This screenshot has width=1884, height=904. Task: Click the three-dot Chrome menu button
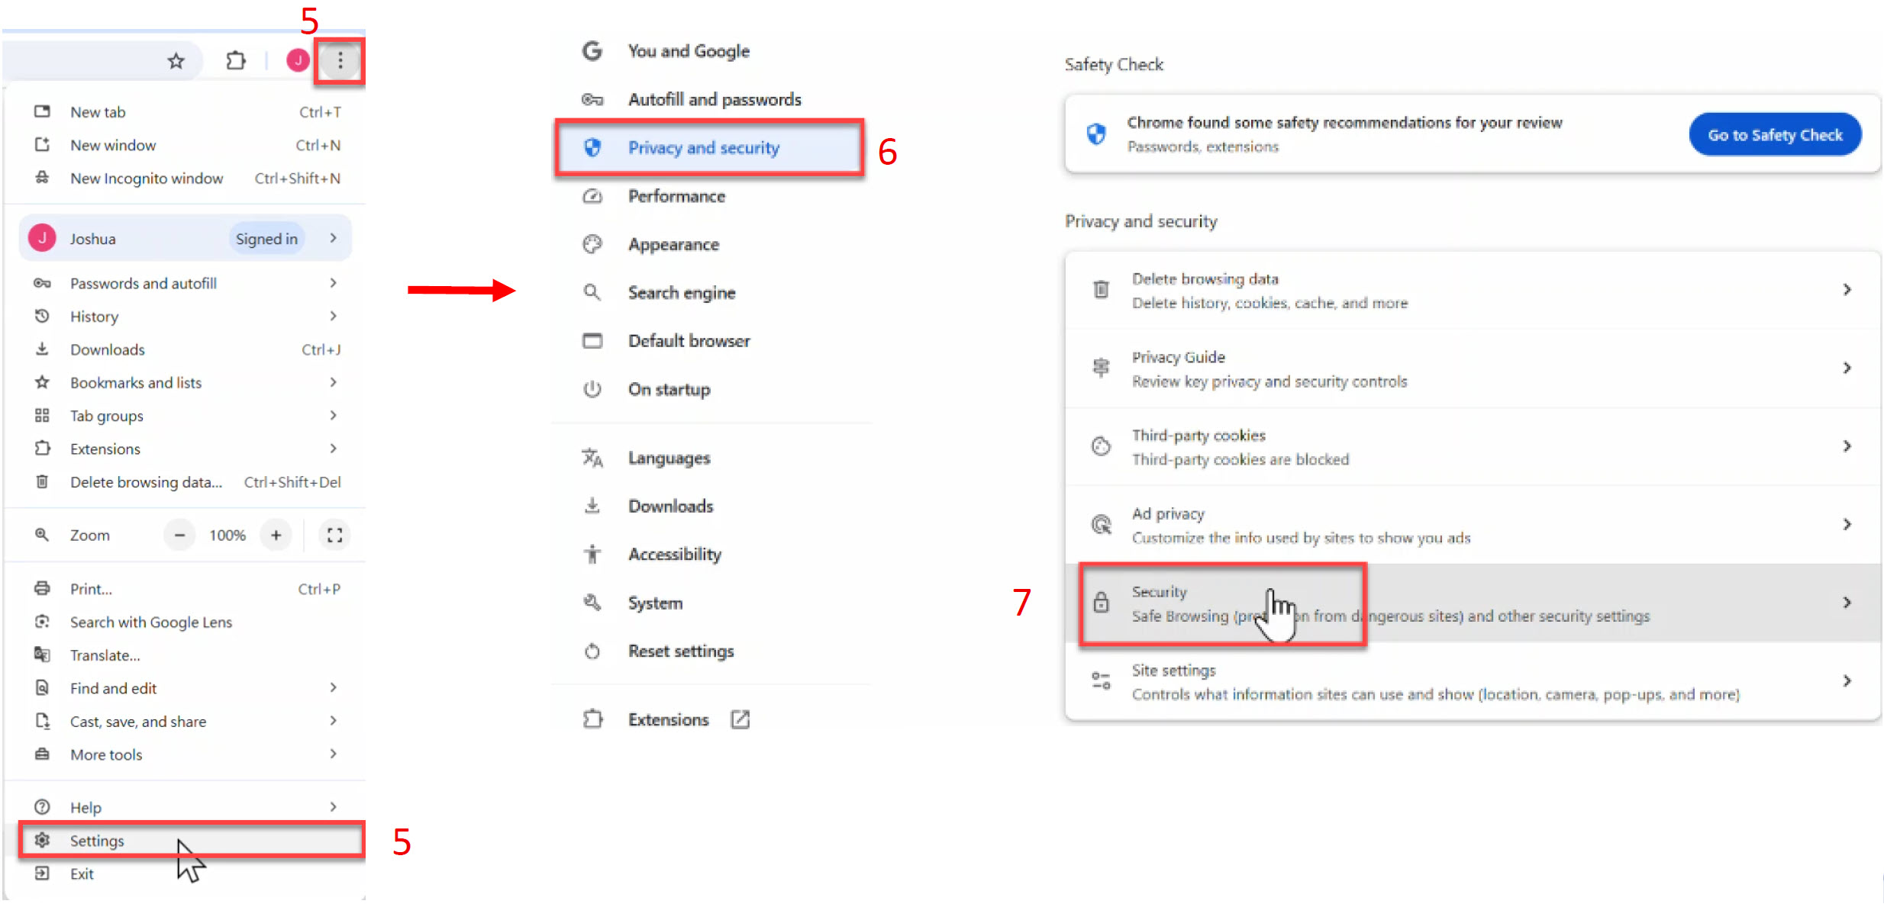point(340,60)
